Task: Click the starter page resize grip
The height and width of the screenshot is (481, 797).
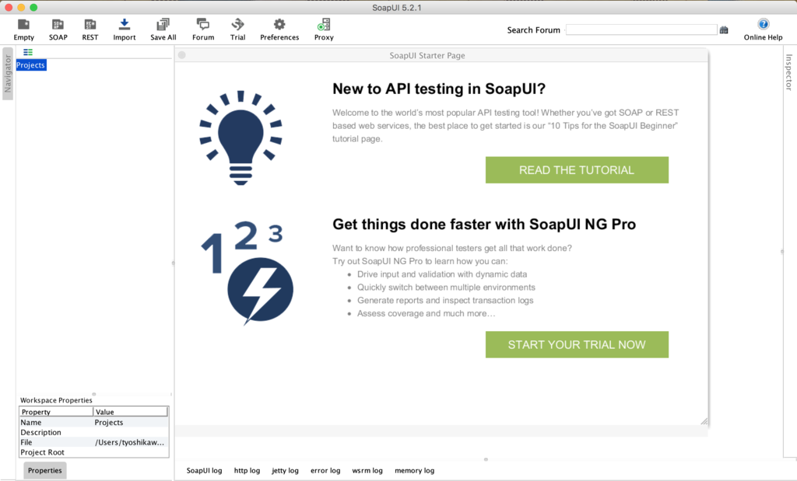Action: click(704, 421)
